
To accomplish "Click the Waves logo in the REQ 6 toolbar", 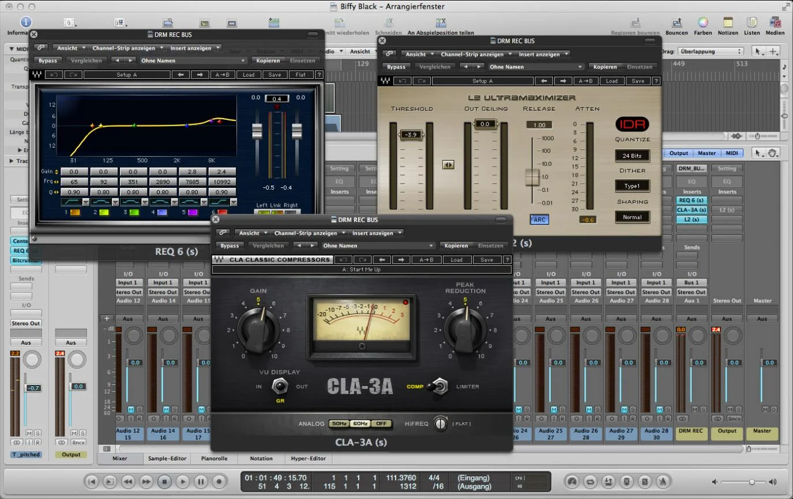I will [x=37, y=75].
